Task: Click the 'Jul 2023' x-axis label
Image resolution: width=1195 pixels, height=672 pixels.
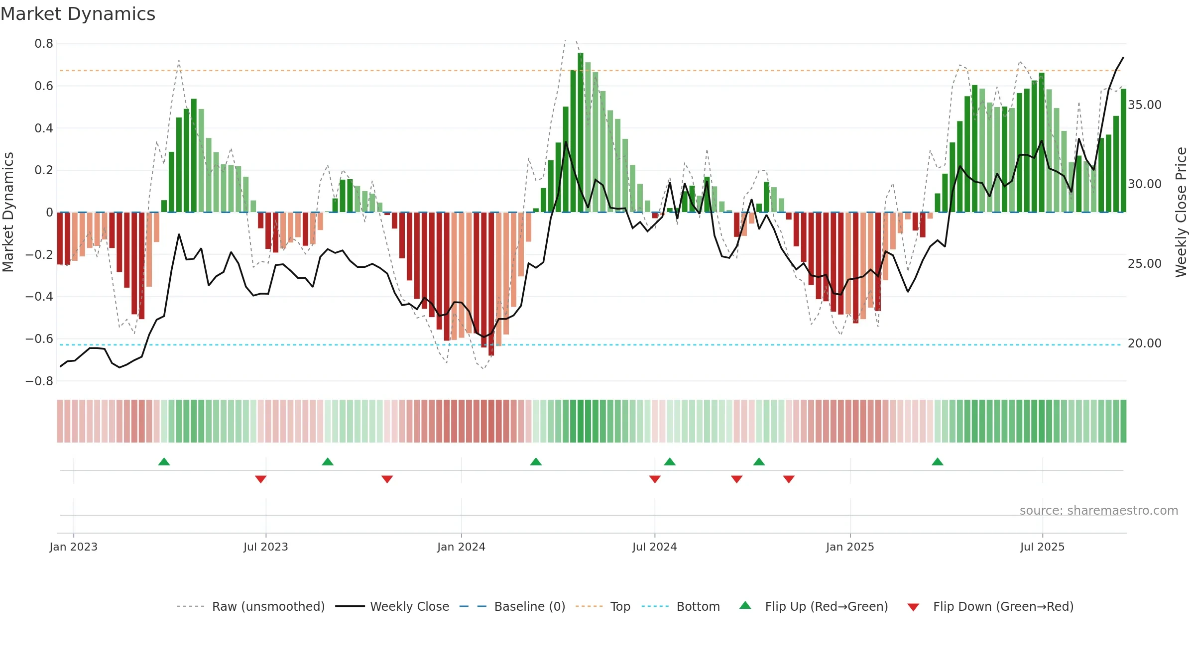Action: tap(266, 547)
